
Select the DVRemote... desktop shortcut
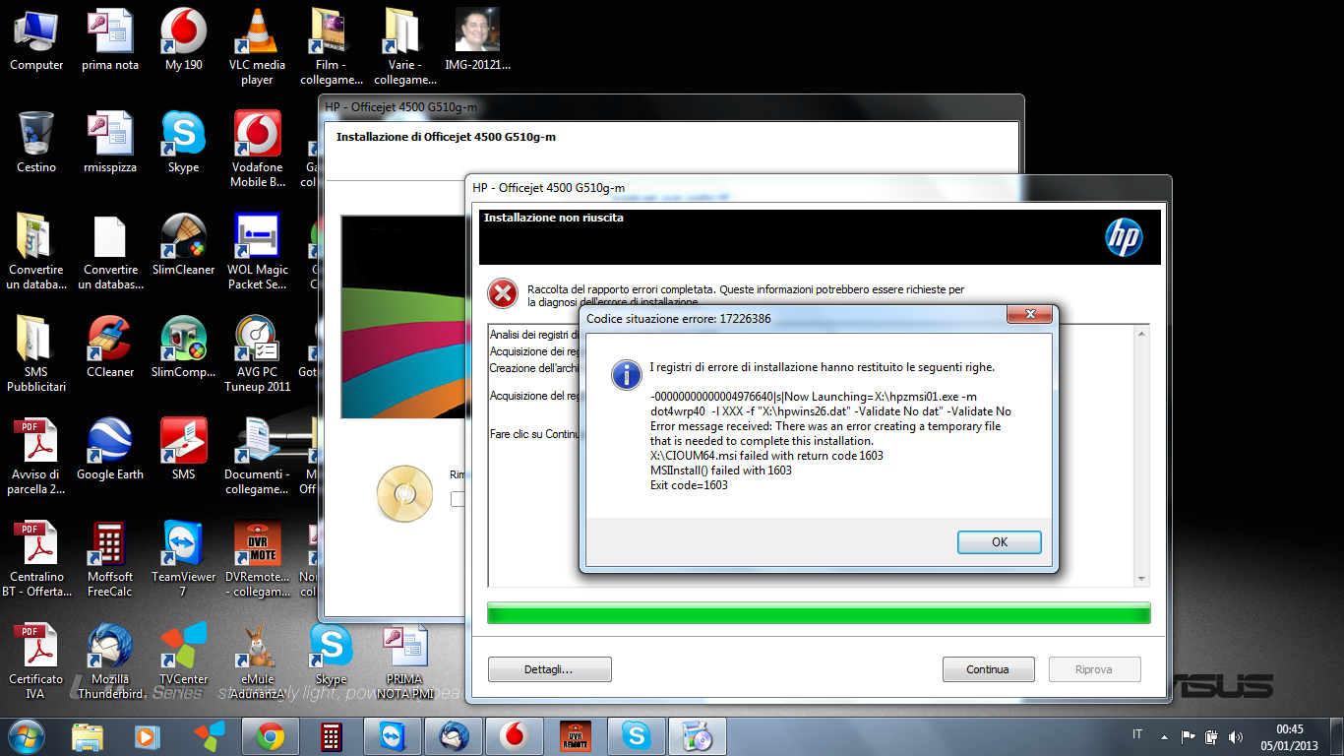257,559
